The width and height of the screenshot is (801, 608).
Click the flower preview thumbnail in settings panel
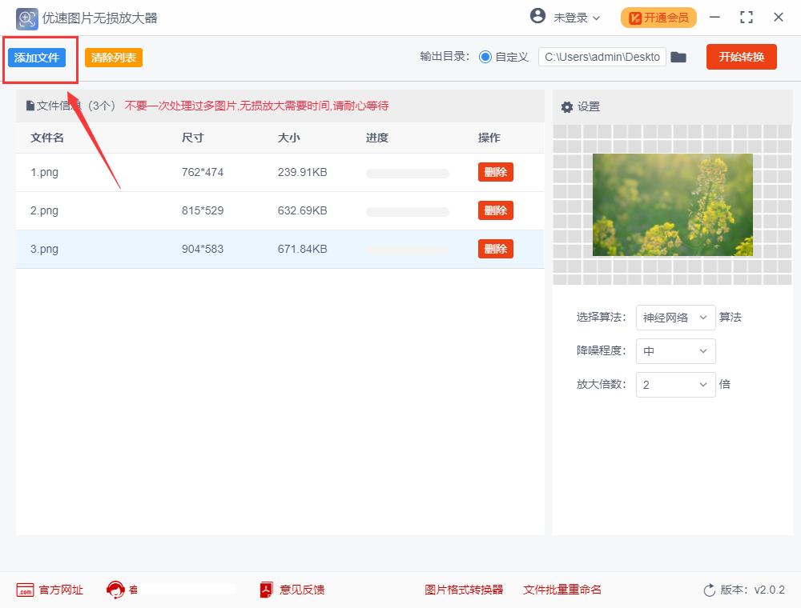[673, 204]
